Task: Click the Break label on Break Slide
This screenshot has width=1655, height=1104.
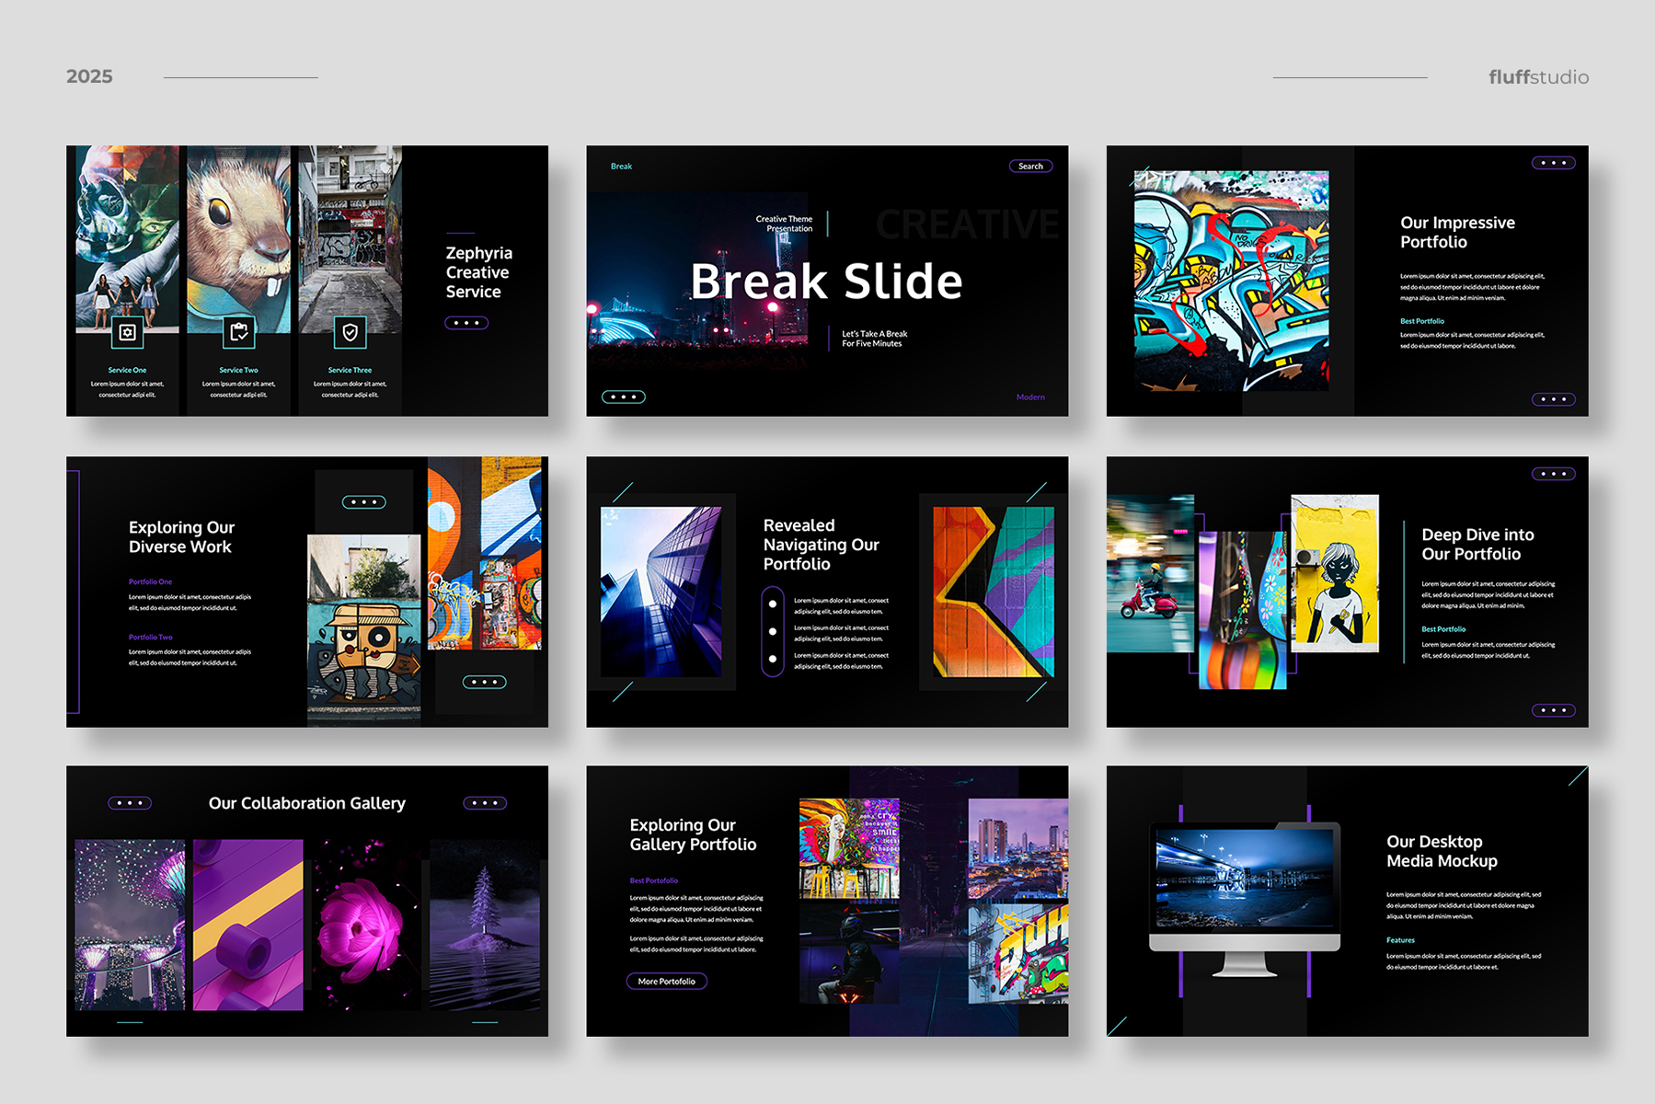Action: coord(621,167)
